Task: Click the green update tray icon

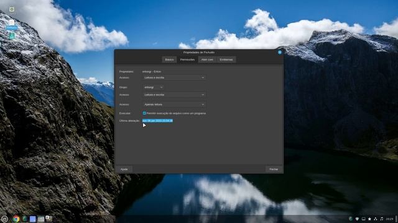Action: tap(351, 219)
